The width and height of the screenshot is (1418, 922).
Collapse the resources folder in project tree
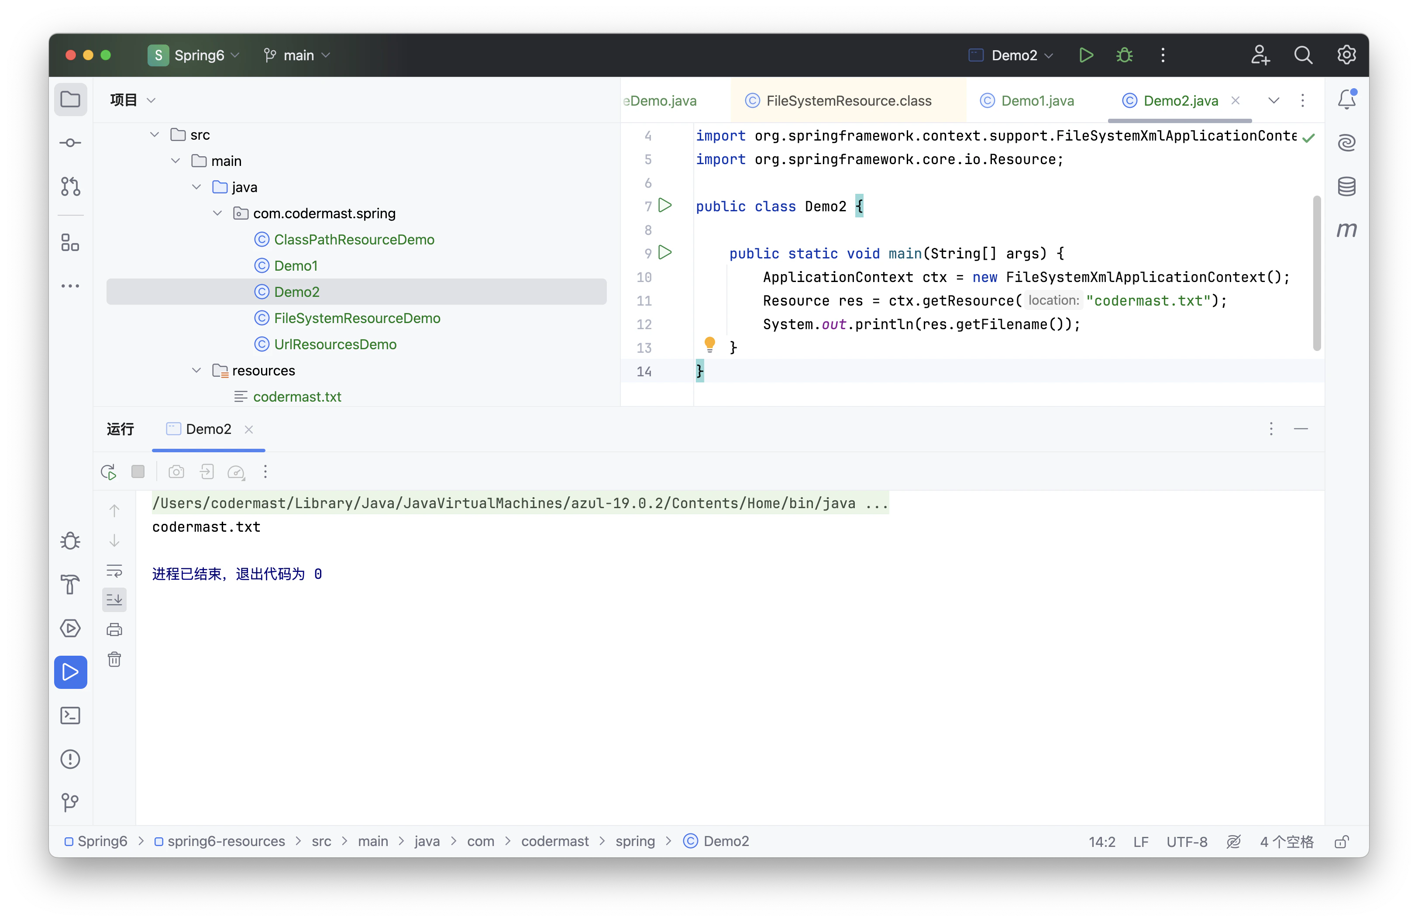[196, 371]
